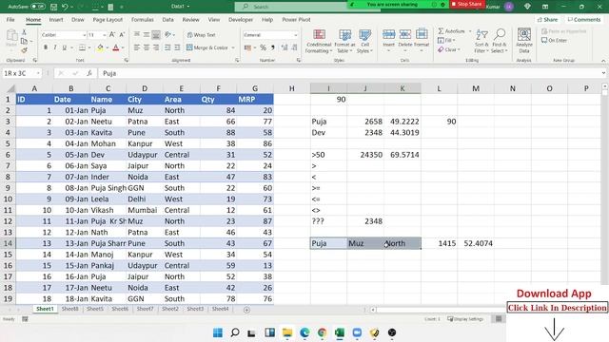The image size is (609, 342).
Task: Decrease font size with smaller A icon
Action: pyautogui.click(x=122, y=35)
